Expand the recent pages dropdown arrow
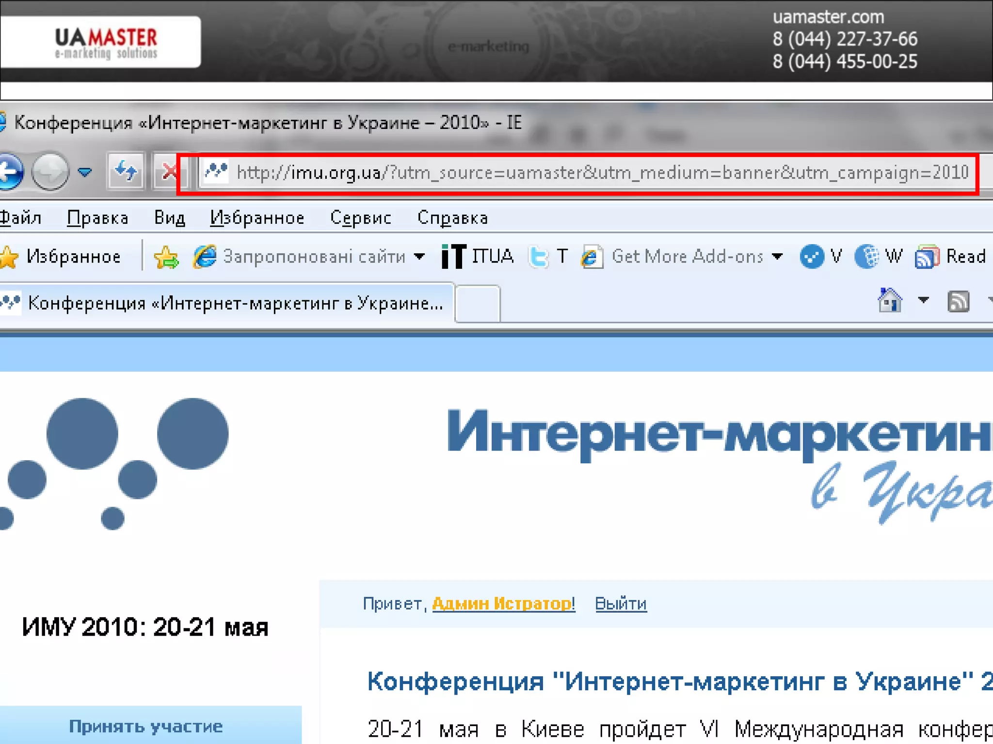Screen dimensions: 993x744 point(85,172)
